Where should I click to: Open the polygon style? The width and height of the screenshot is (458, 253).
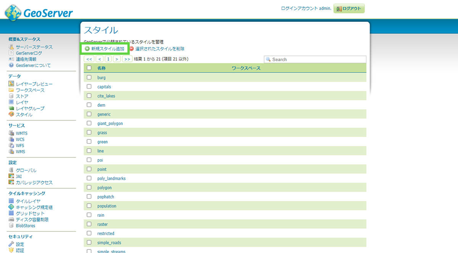click(105, 188)
